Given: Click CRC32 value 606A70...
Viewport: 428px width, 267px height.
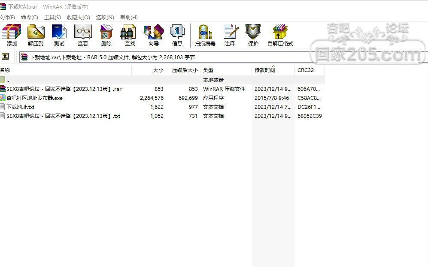Looking at the screenshot, I should tap(309, 89).
